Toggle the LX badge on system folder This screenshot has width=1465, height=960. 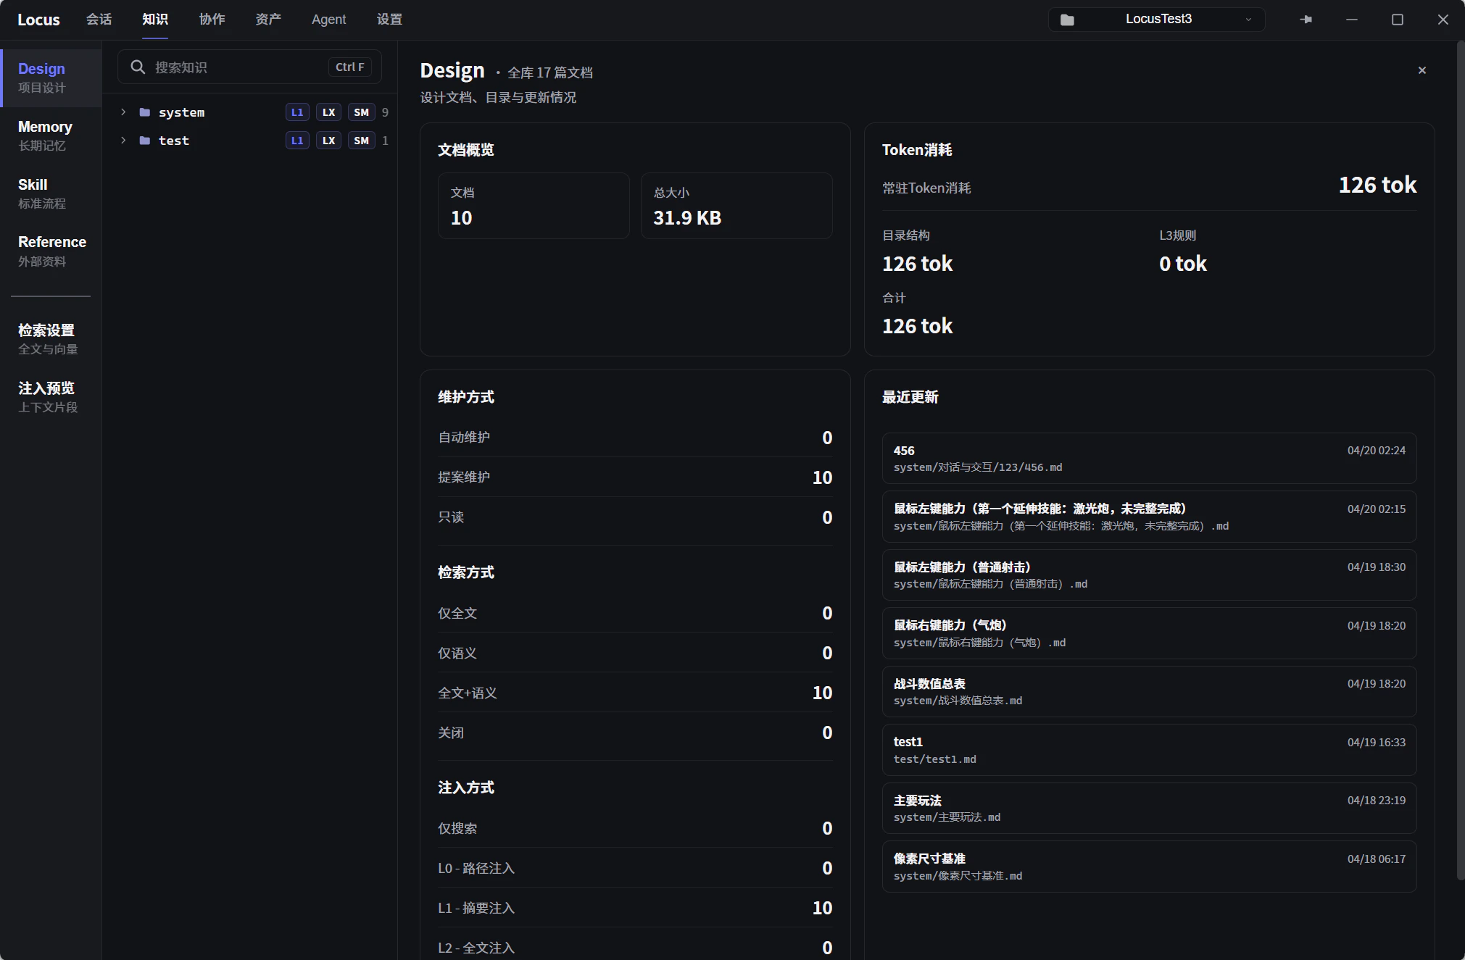[x=328, y=112]
